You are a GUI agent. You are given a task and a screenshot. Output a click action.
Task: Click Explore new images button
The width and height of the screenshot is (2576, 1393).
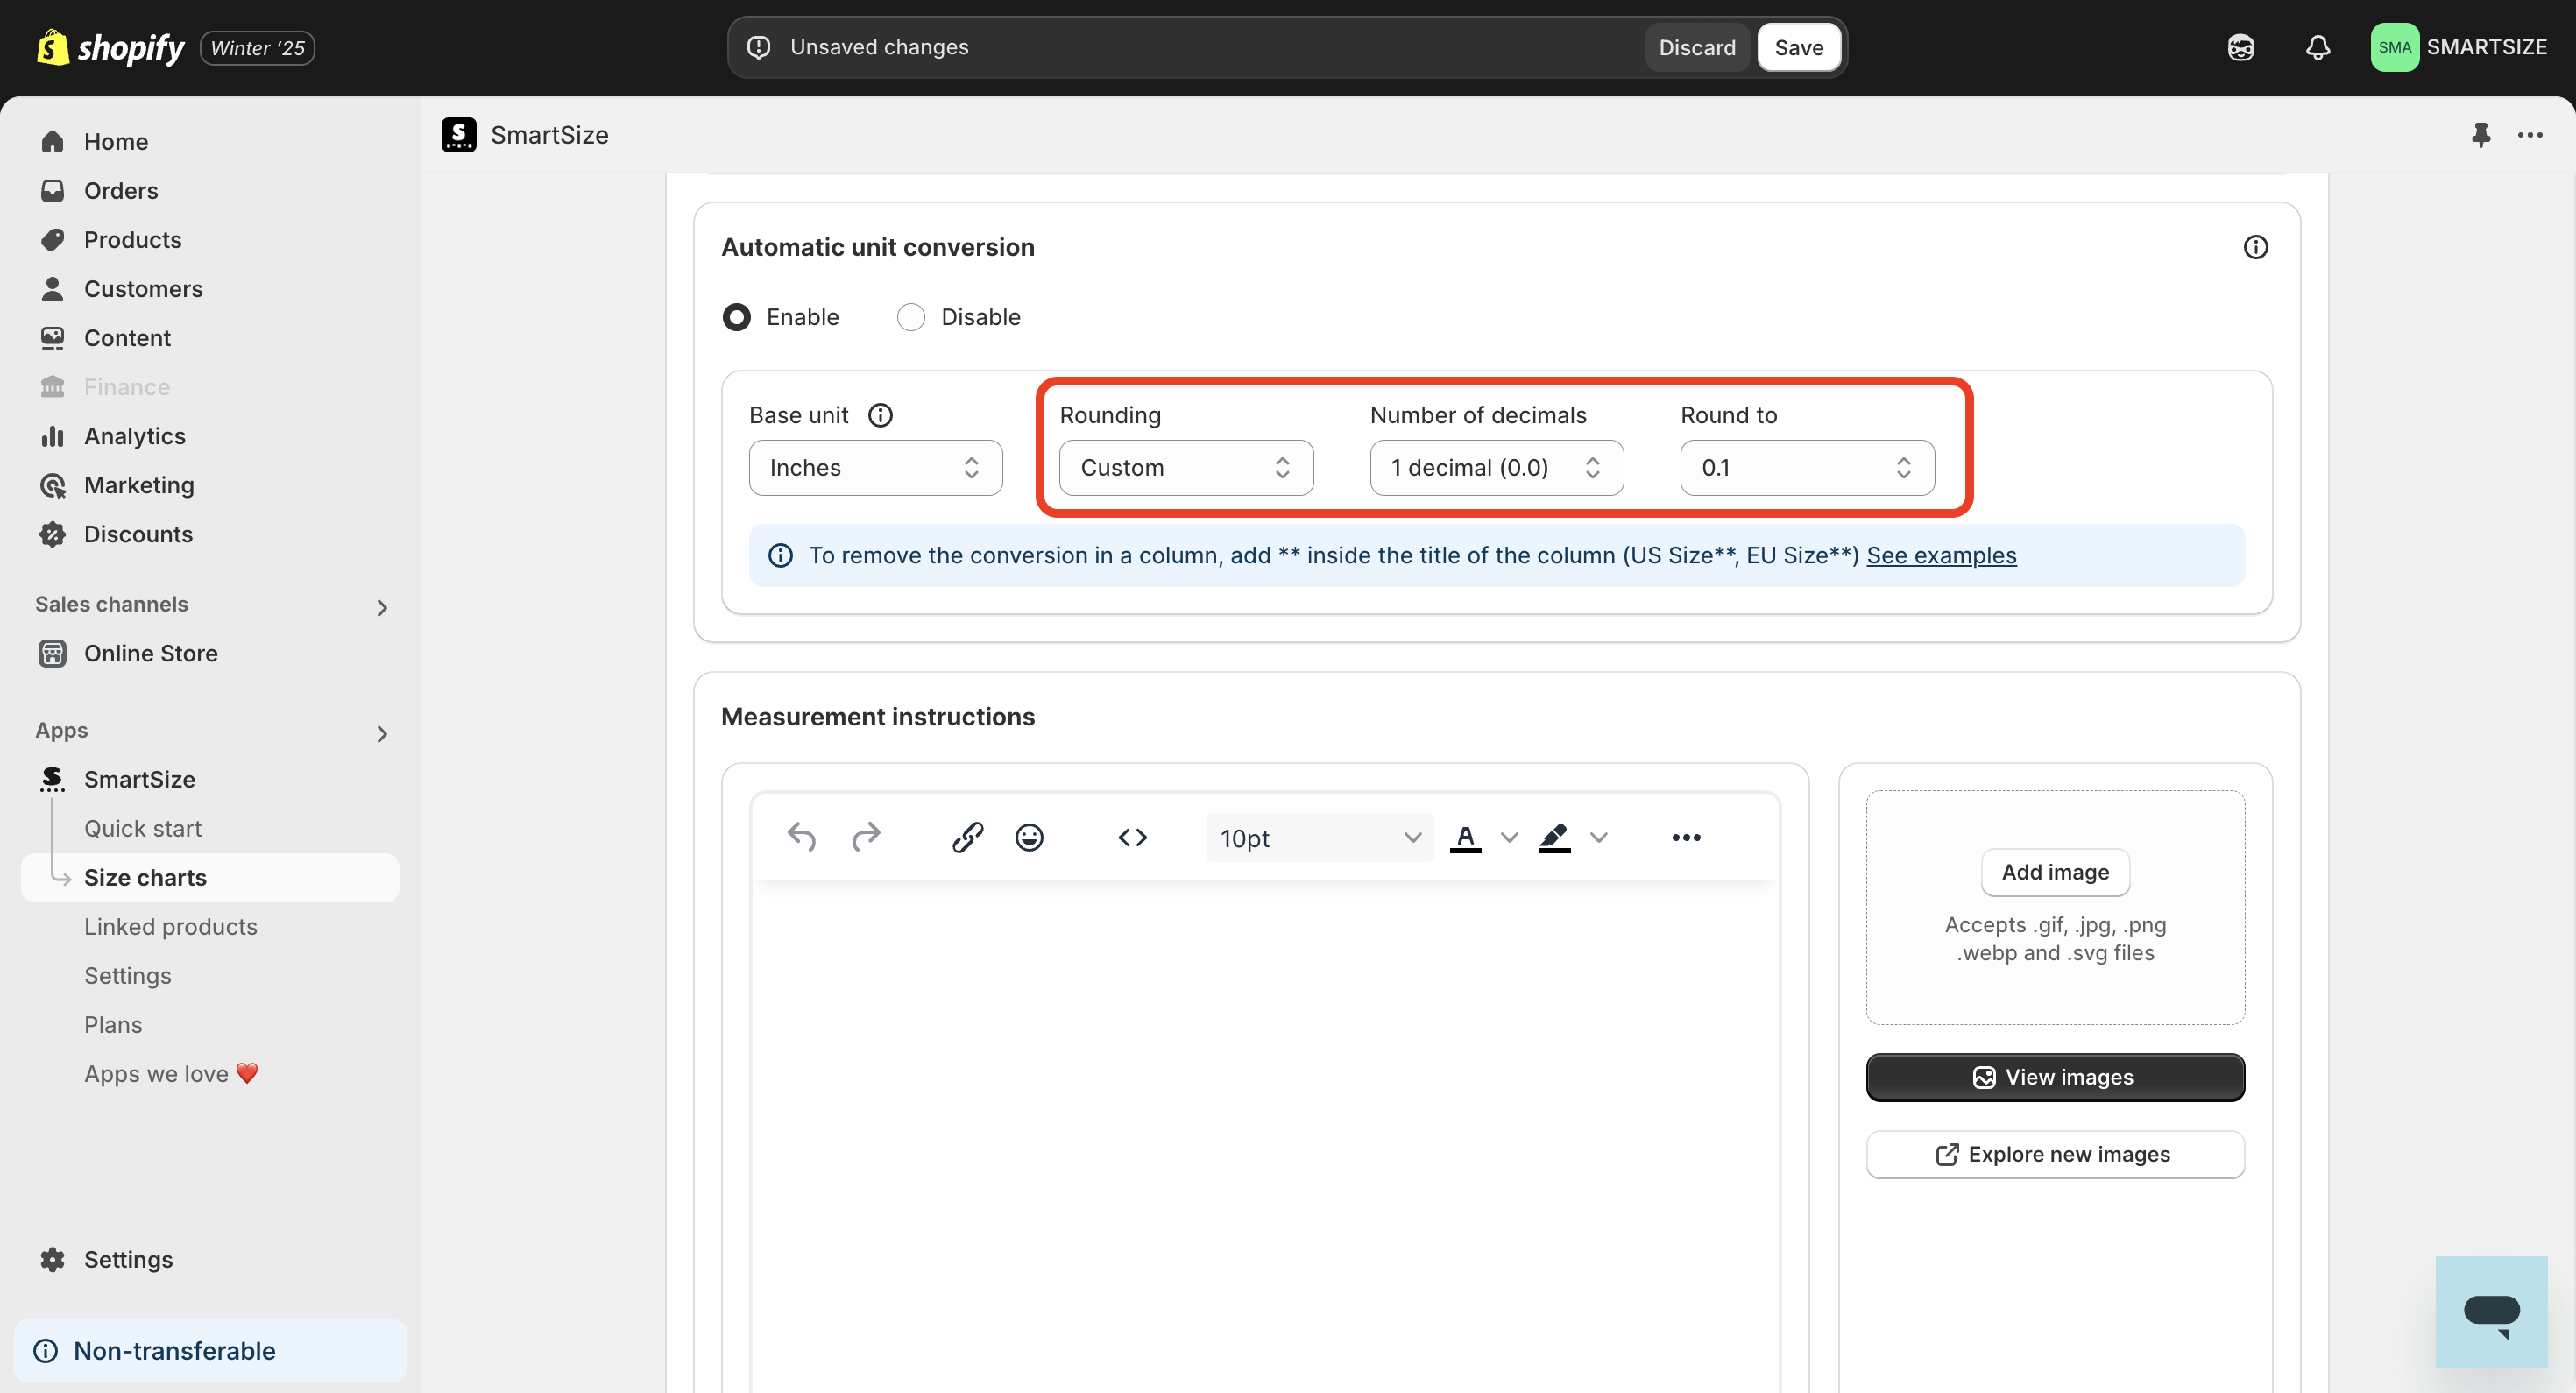pyautogui.click(x=2055, y=1154)
